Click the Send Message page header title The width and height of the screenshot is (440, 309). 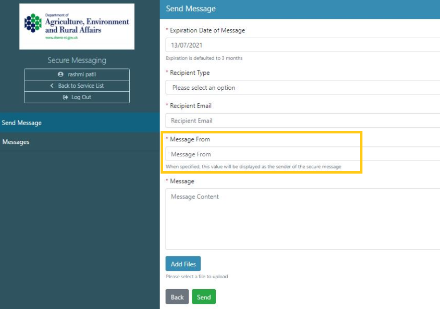click(191, 9)
